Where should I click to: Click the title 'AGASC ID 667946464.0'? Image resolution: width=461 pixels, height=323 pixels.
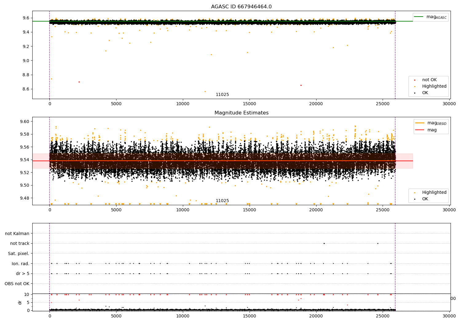pos(241,7)
